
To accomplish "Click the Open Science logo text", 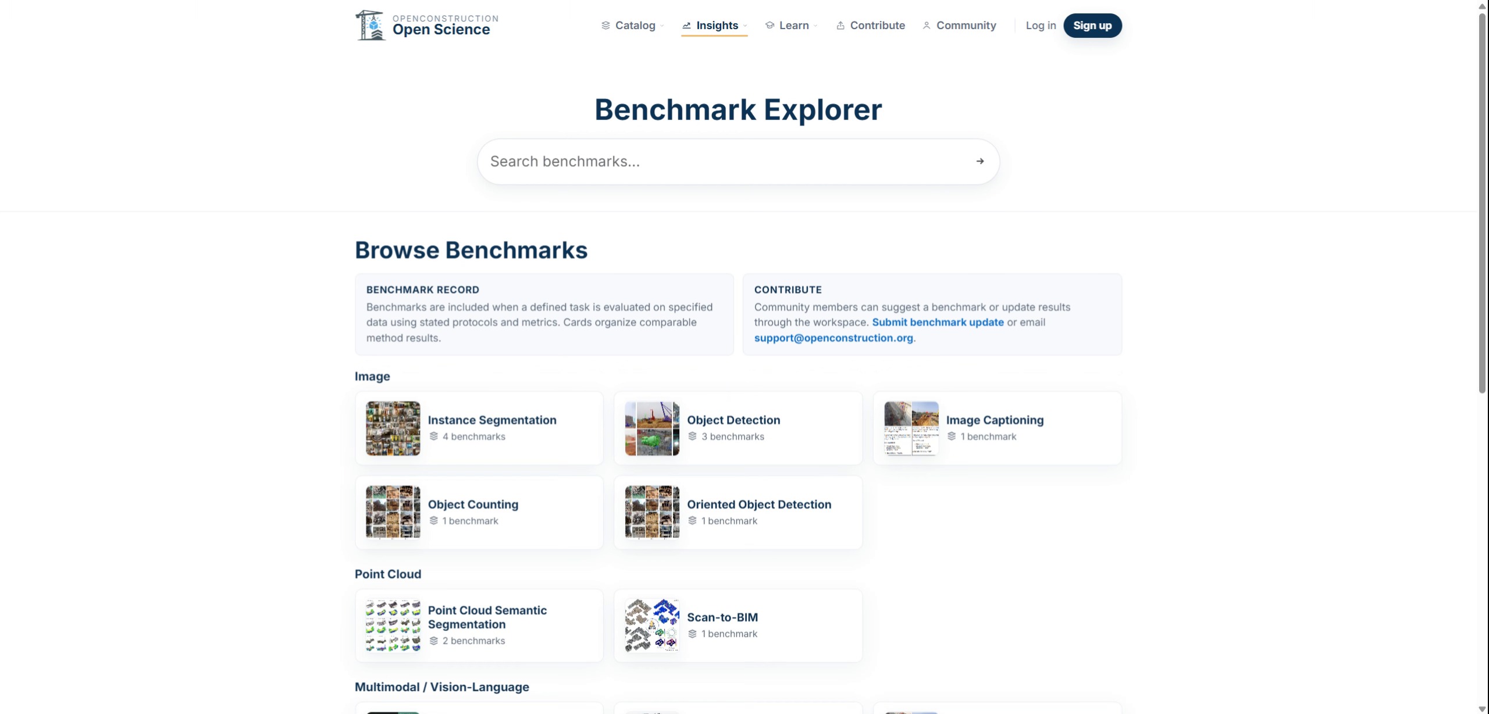I will pos(441,30).
